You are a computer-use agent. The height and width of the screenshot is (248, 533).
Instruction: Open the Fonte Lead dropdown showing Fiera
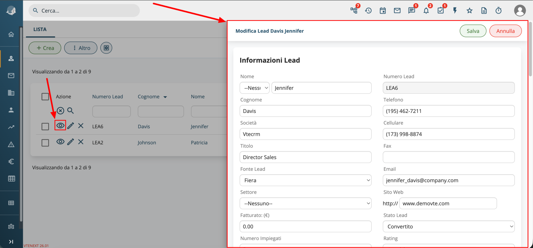click(306, 180)
